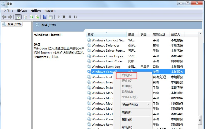The width and height of the screenshot is (205, 129).
Task: Open the Help question mark icon
Action: pos(45,17)
